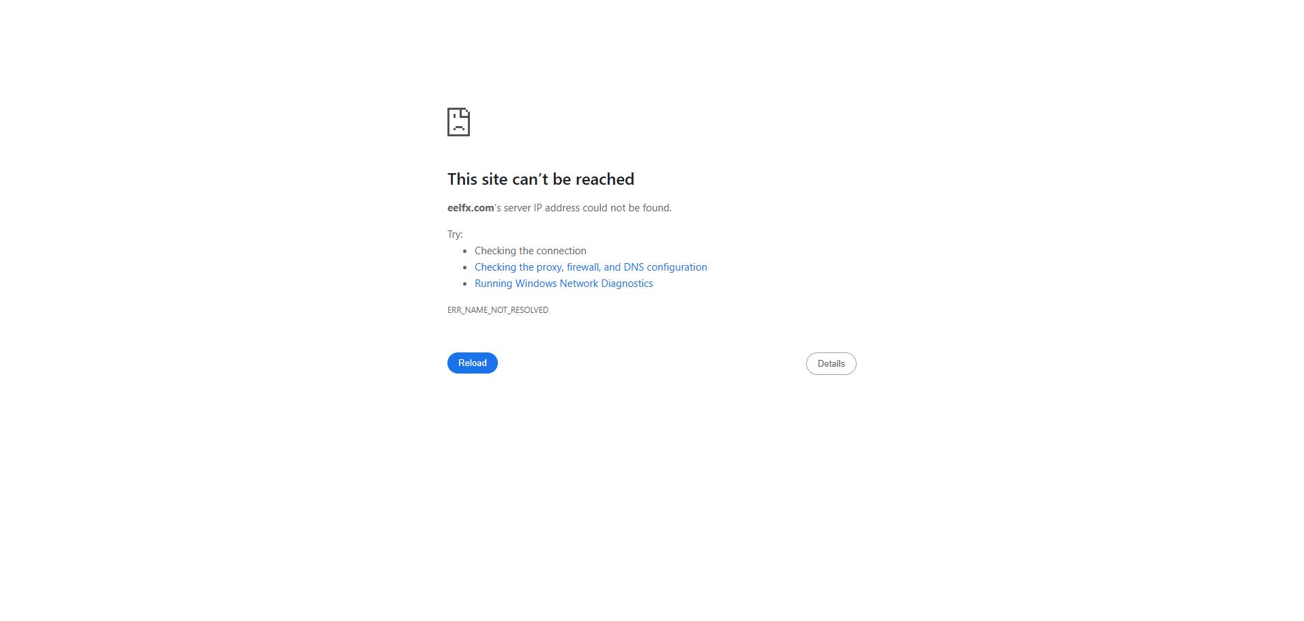Click bullet beside the proxy and firewall link
The image size is (1304, 621).
coord(465,268)
